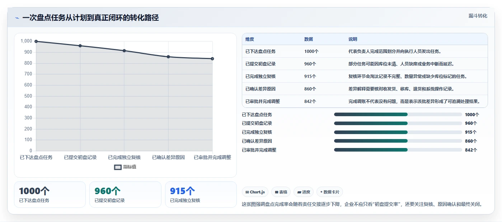Screen dimensions: 502x222
Task: Click the 500 y-axis tick label
Action: pos(28,96)
